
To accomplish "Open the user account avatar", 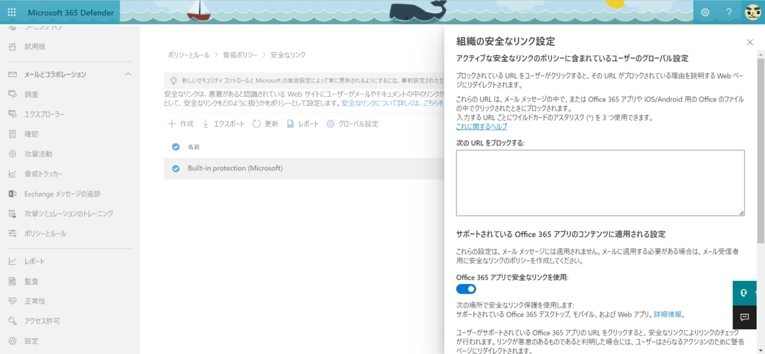I will pyautogui.click(x=753, y=12).
